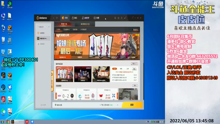This screenshot has height=124, width=220.
Task: Click the button right of 版本&活动 heading
Action: click(134, 64)
